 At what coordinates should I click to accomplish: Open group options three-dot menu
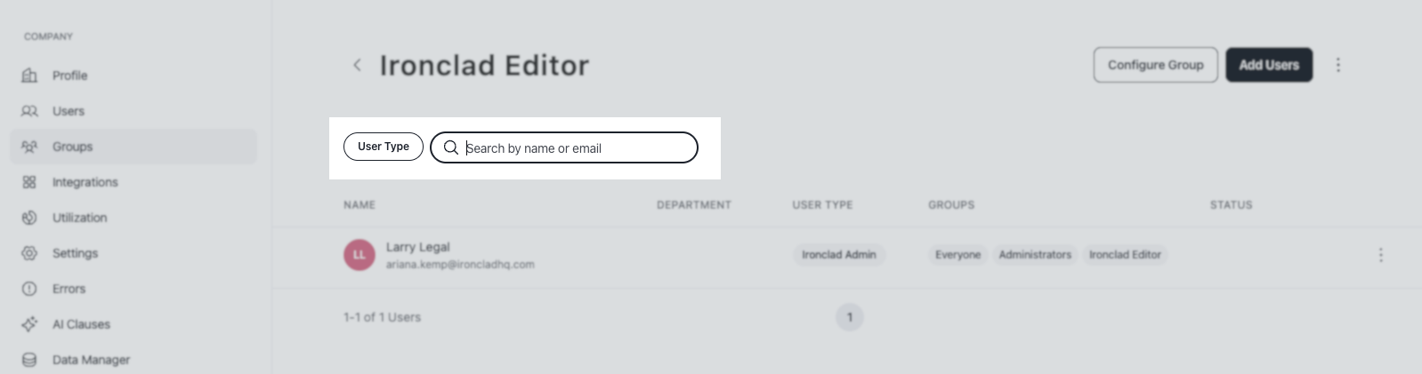point(1338,65)
